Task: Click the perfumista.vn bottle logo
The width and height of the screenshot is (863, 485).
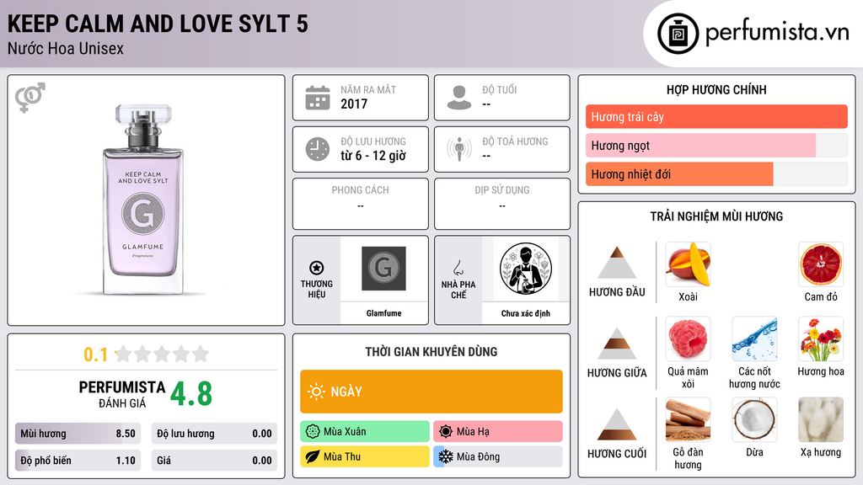Action: click(678, 34)
